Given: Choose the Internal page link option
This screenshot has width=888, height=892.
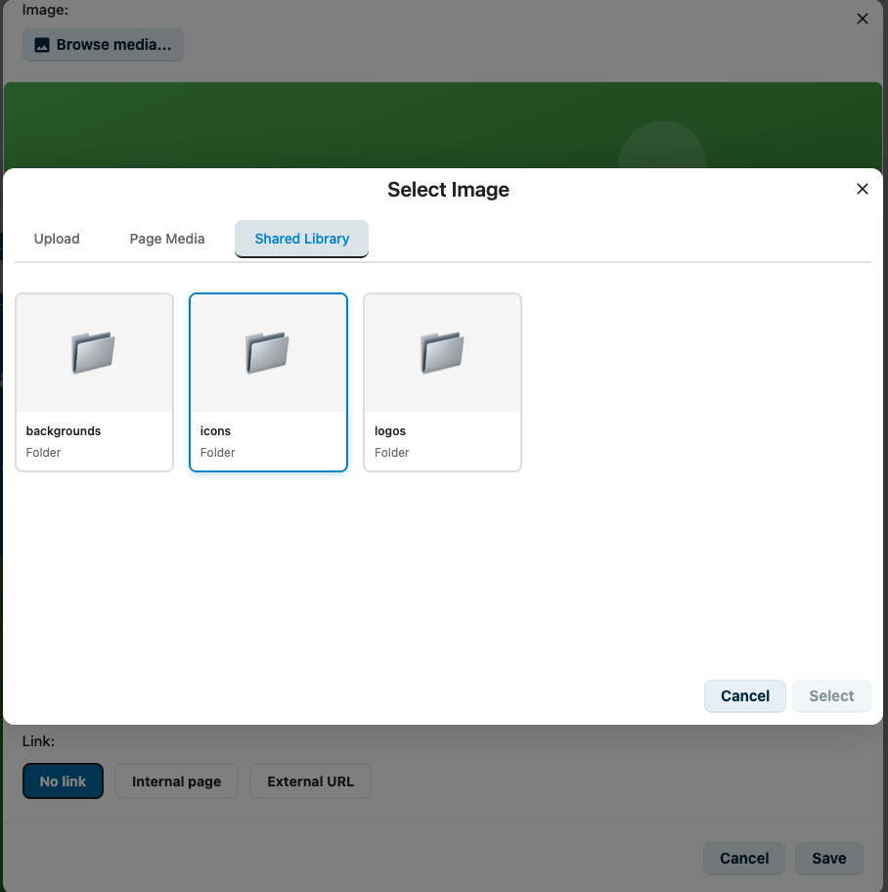Looking at the screenshot, I should 176,781.
